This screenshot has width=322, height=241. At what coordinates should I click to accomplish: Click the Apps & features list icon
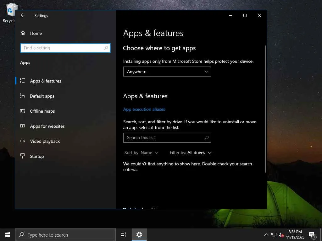pos(23,81)
